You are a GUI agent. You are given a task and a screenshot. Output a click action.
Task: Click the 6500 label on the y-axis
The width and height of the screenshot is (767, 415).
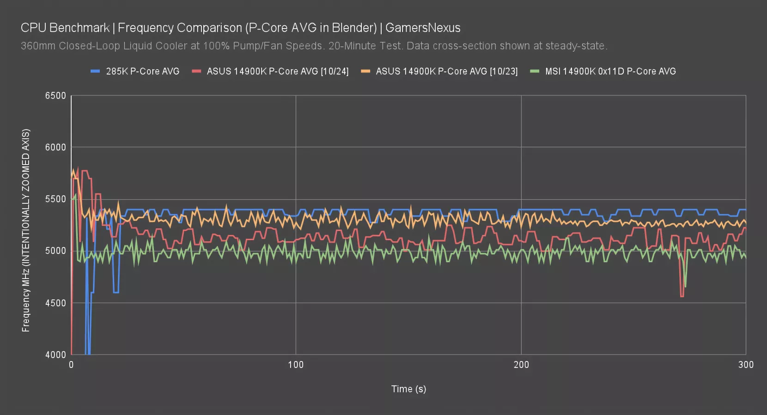pos(55,96)
